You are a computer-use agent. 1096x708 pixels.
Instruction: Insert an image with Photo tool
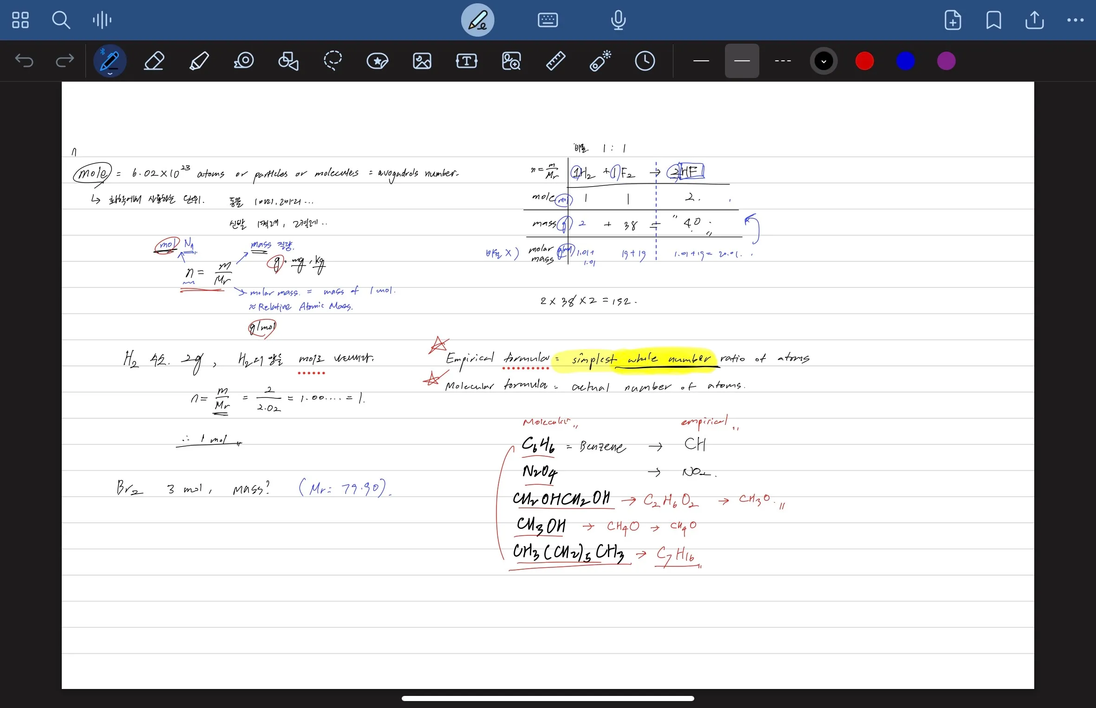click(x=422, y=61)
